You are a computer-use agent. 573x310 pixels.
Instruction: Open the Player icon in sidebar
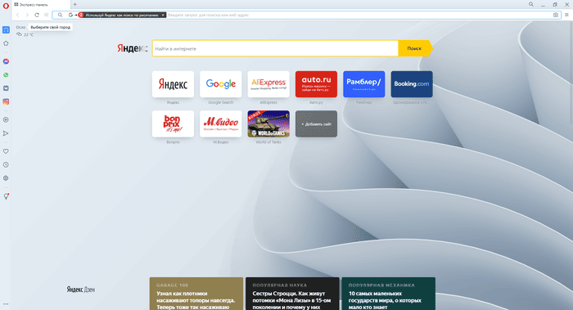coord(6,119)
